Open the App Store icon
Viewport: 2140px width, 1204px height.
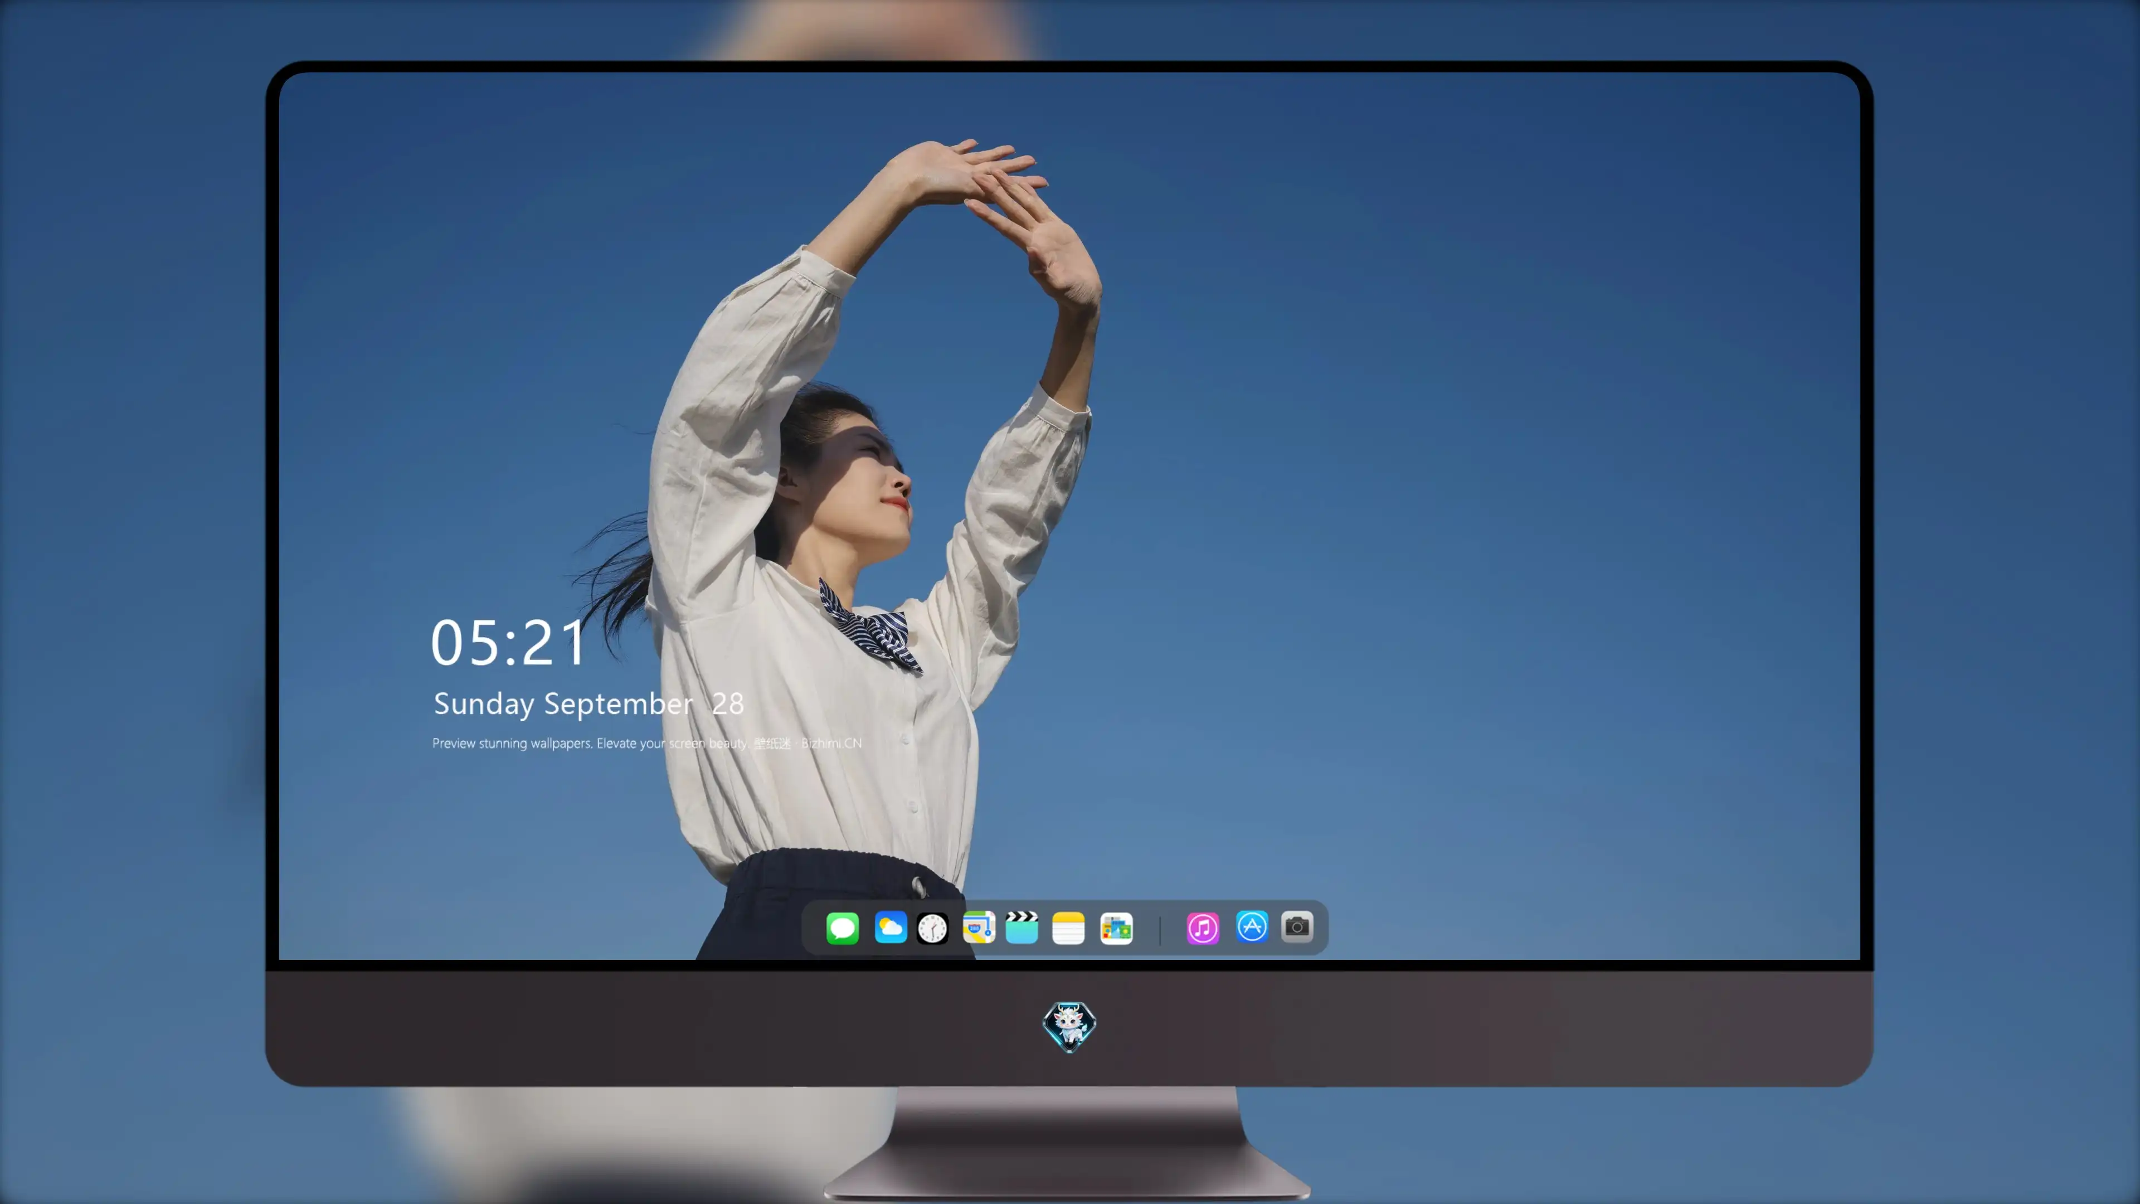tap(1252, 926)
